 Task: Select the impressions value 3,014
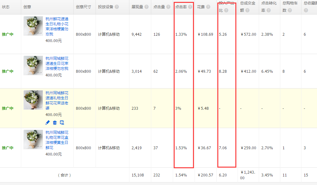tap(136, 71)
